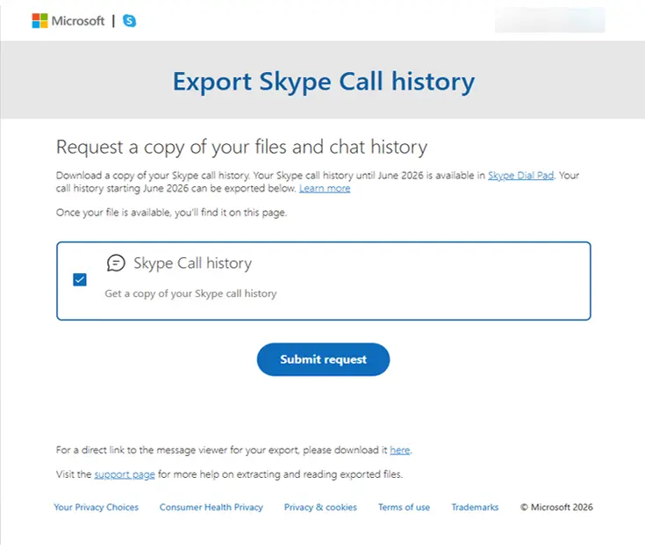Viewport: 645px width, 549px height.
Task: Submit the export request
Action: tap(323, 359)
